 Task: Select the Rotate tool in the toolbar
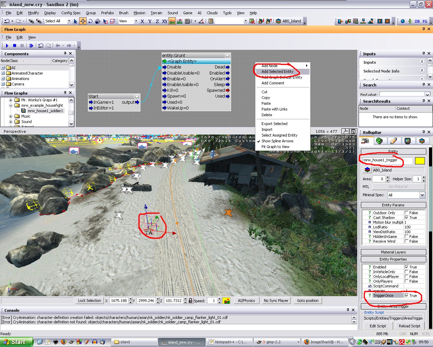click(90, 21)
